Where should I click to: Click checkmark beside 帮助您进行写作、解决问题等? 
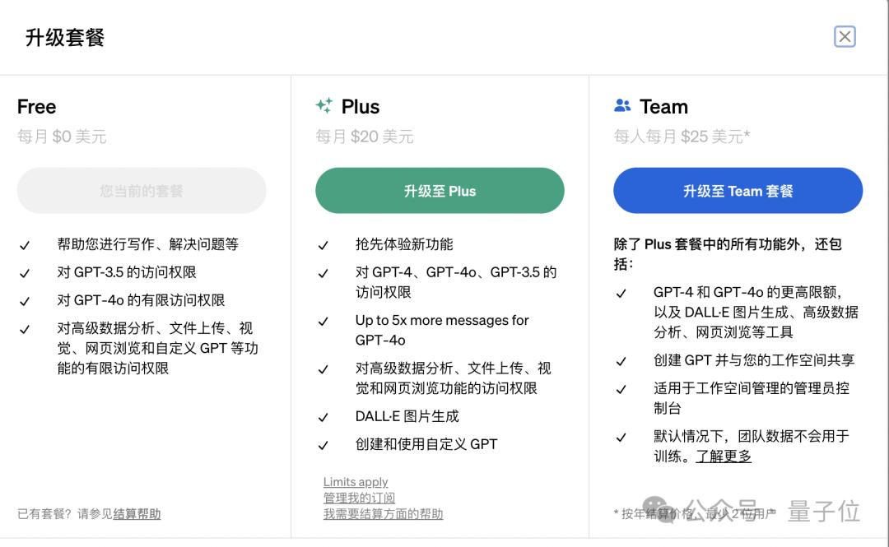25,245
